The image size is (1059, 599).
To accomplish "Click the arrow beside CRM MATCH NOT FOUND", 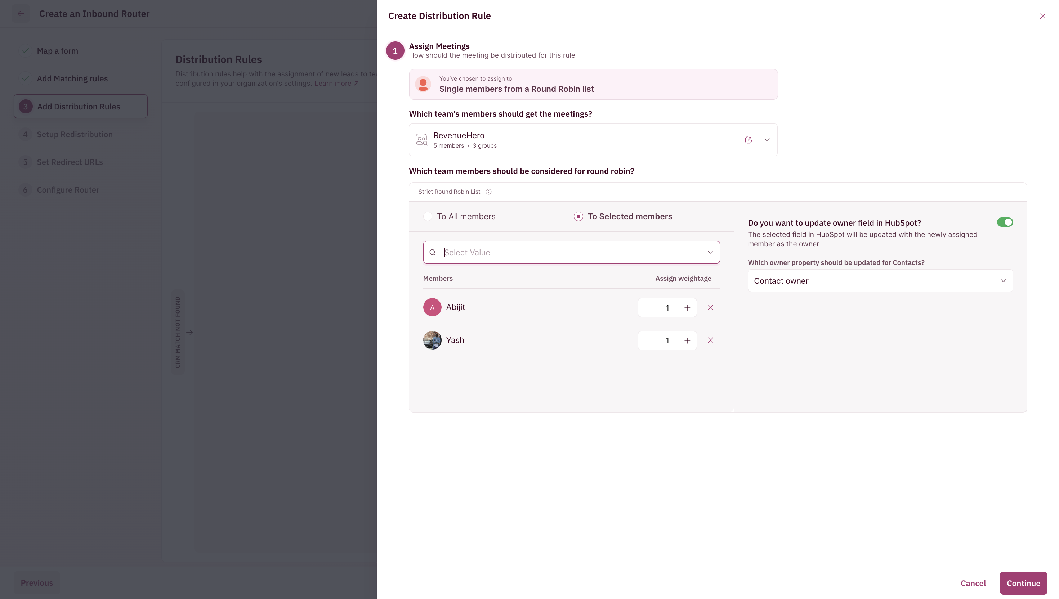I will 189,332.
